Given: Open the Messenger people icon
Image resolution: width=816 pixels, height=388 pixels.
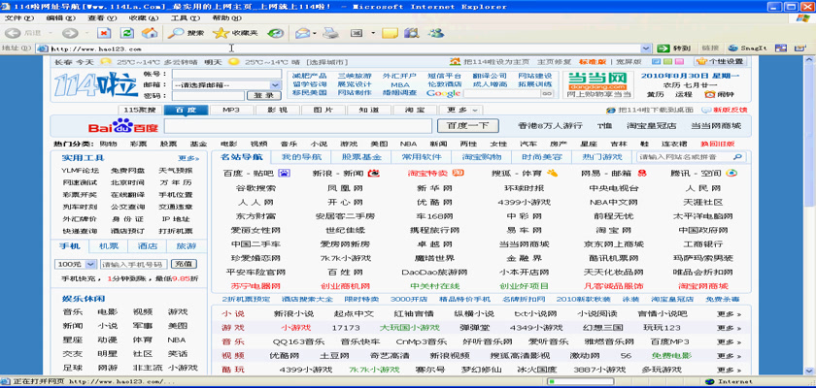Looking at the screenshot, I should pyautogui.click(x=435, y=33).
